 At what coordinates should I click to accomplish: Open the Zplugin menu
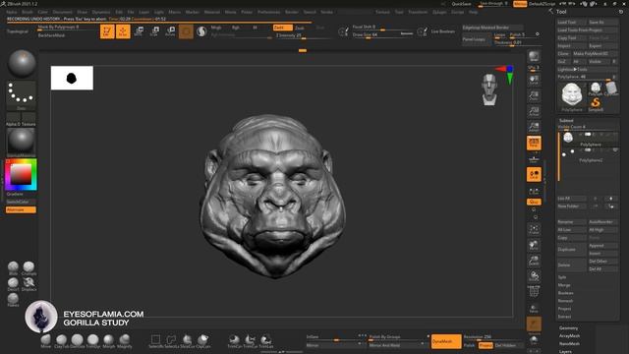pos(439,12)
